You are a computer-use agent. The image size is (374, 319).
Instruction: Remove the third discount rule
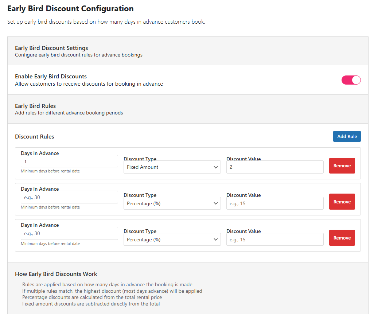pyautogui.click(x=342, y=238)
